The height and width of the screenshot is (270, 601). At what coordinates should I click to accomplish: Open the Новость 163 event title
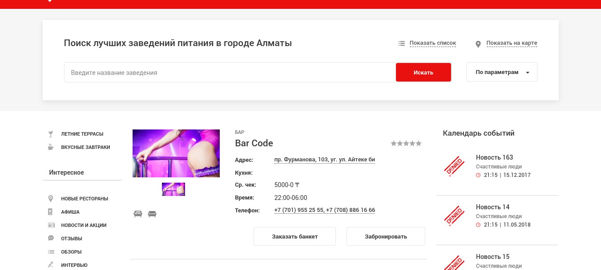[494, 157]
